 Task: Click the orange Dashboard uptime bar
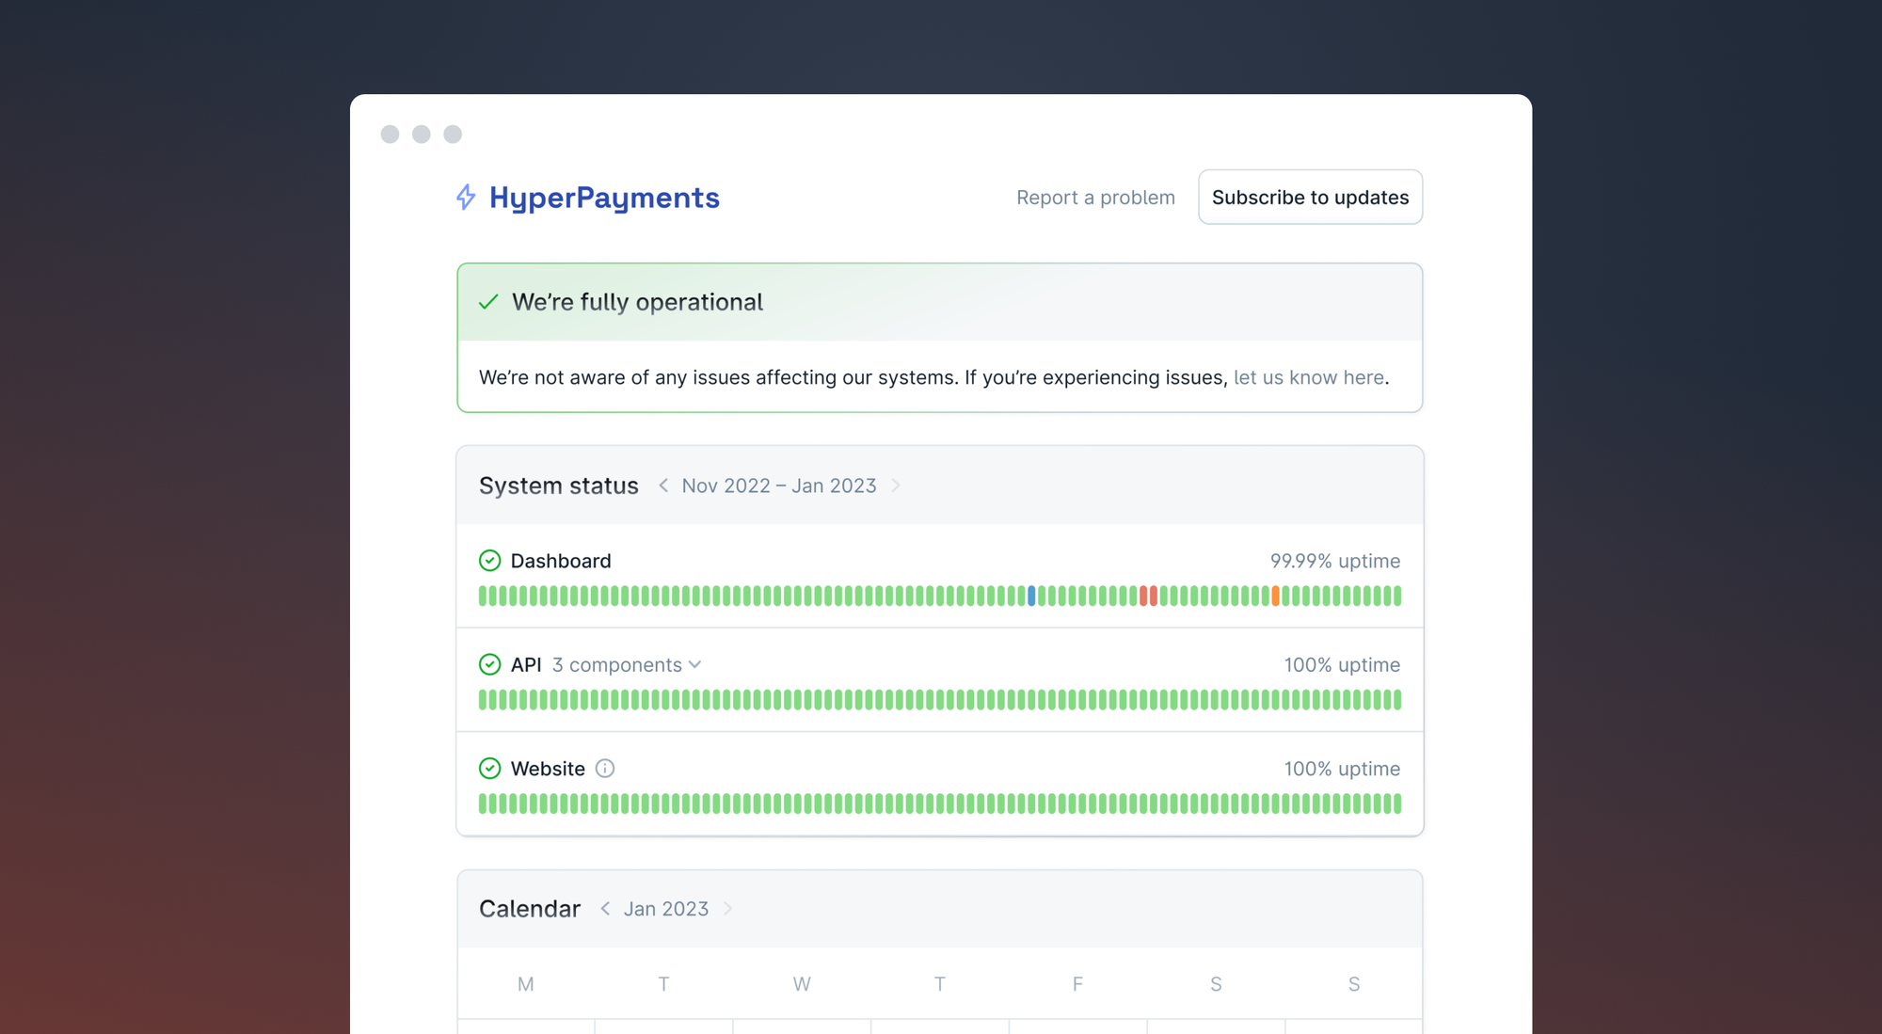(1275, 596)
